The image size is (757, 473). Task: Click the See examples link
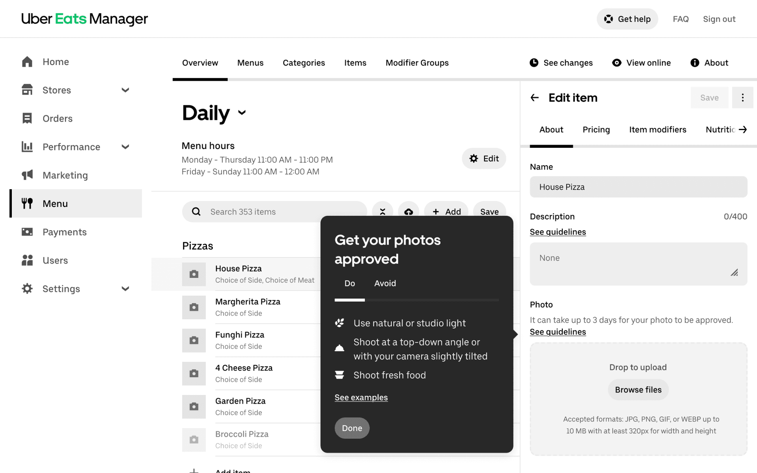click(x=361, y=397)
